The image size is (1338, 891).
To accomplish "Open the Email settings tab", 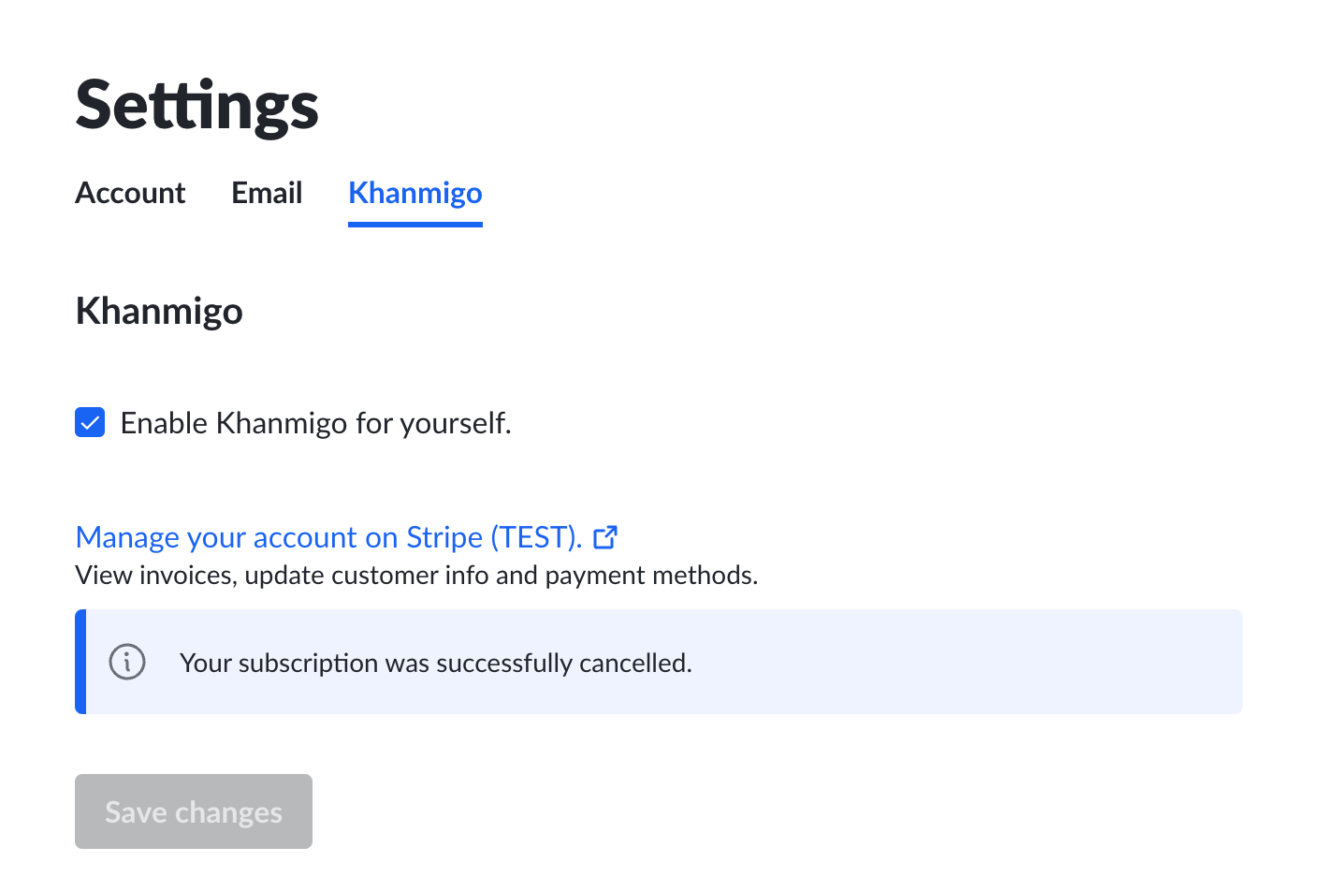I will [x=267, y=193].
